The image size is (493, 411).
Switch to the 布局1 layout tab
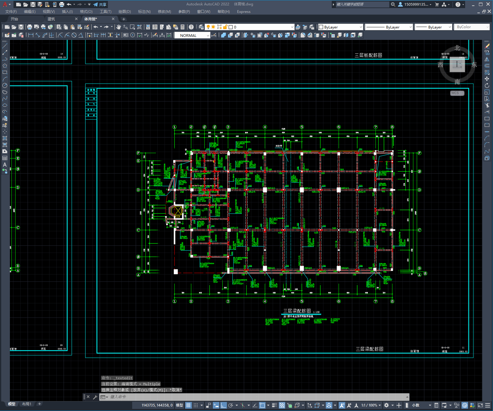click(27, 404)
